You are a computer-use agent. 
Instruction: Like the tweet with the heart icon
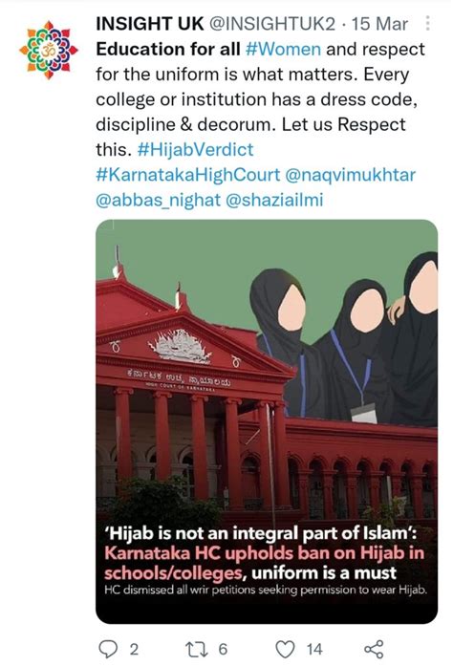tap(285, 650)
